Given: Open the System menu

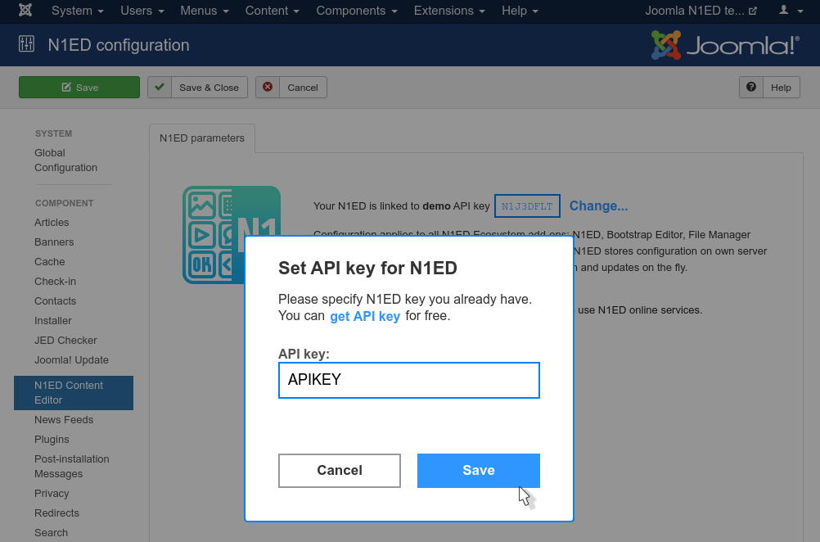Looking at the screenshot, I should (78, 11).
